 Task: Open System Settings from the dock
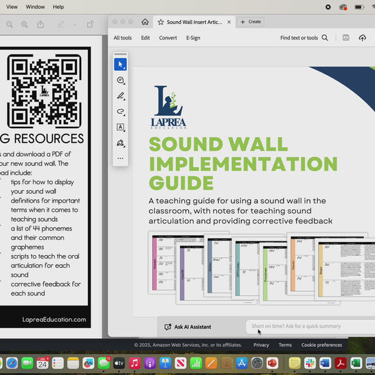pos(257,363)
